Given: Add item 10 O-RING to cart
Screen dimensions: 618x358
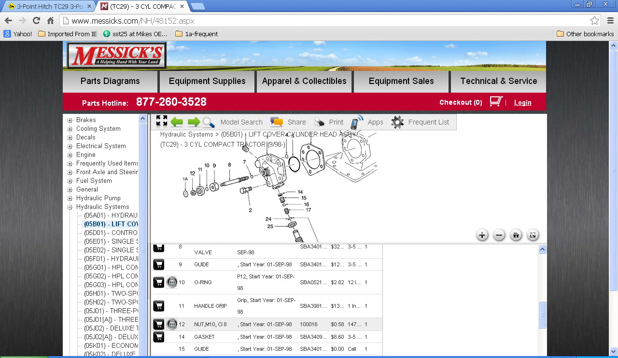Looking at the screenshot, I should 159,282.
